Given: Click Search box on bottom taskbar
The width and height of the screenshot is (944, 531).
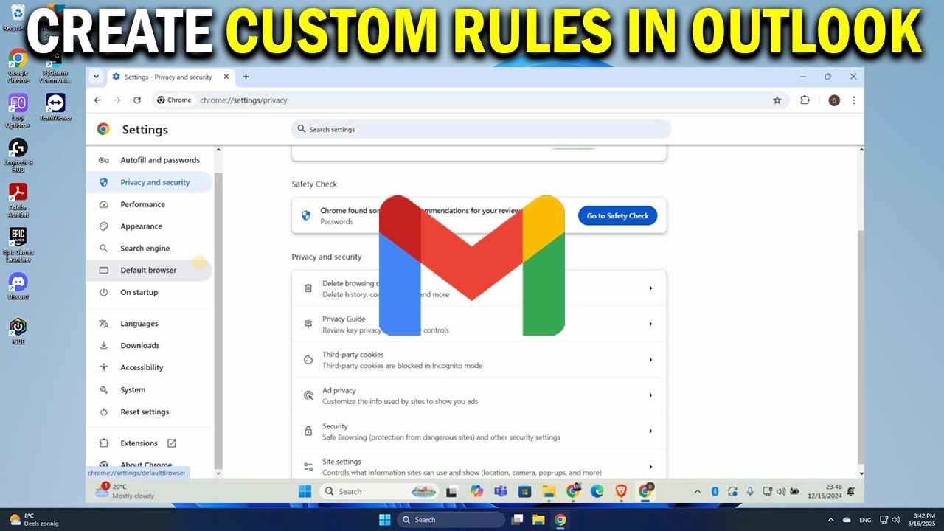Looking at the screenshot, I should [451, 519].
